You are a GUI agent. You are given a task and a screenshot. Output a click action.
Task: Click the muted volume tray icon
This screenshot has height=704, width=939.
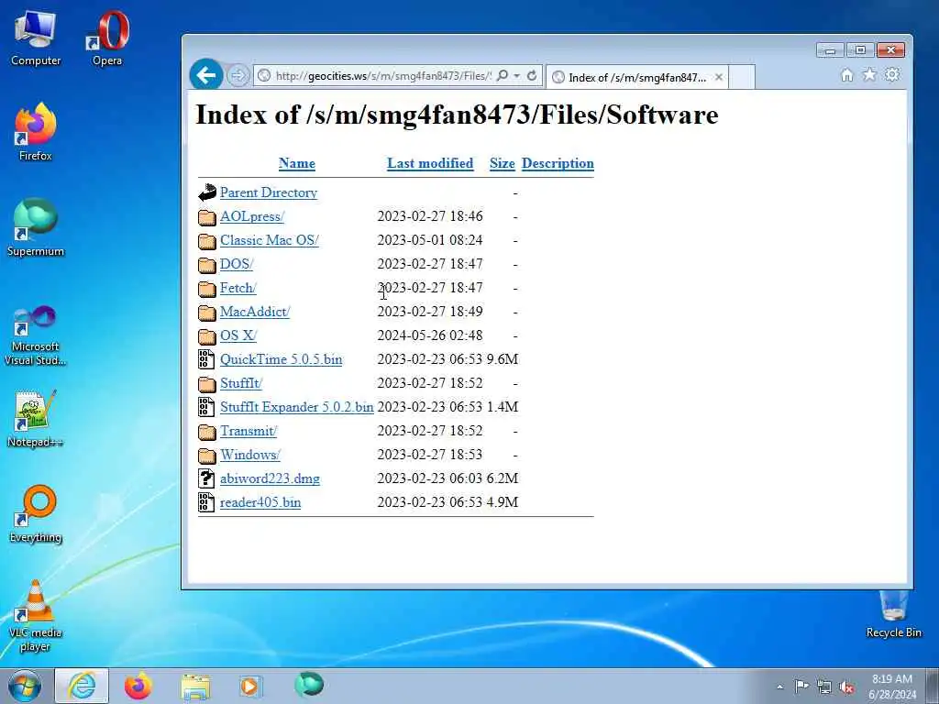(846, 687)
